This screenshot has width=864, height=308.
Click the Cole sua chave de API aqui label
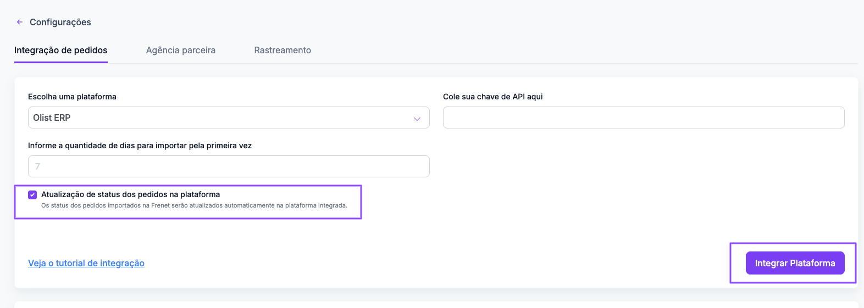coord(493,97)
